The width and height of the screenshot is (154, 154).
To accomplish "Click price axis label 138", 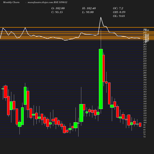I will point(145,106).
